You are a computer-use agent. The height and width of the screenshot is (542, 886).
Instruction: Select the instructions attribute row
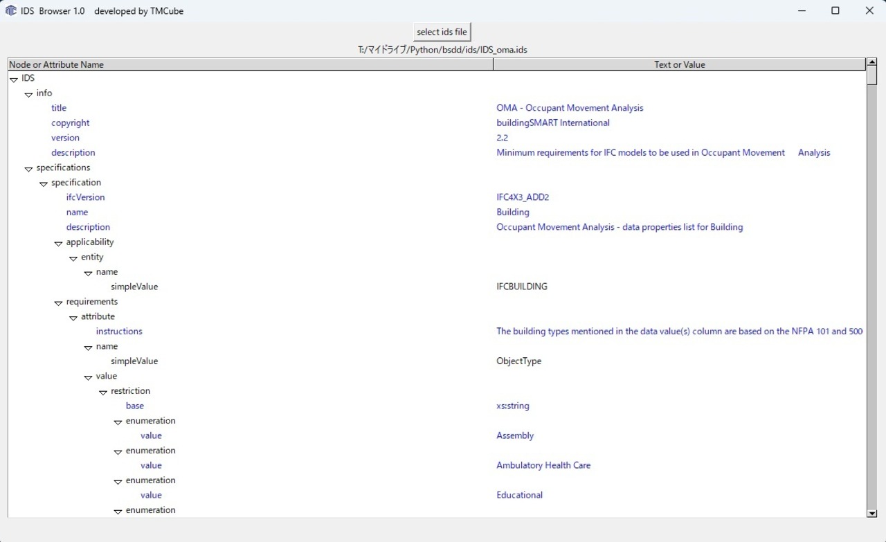(x=437, y=331)
